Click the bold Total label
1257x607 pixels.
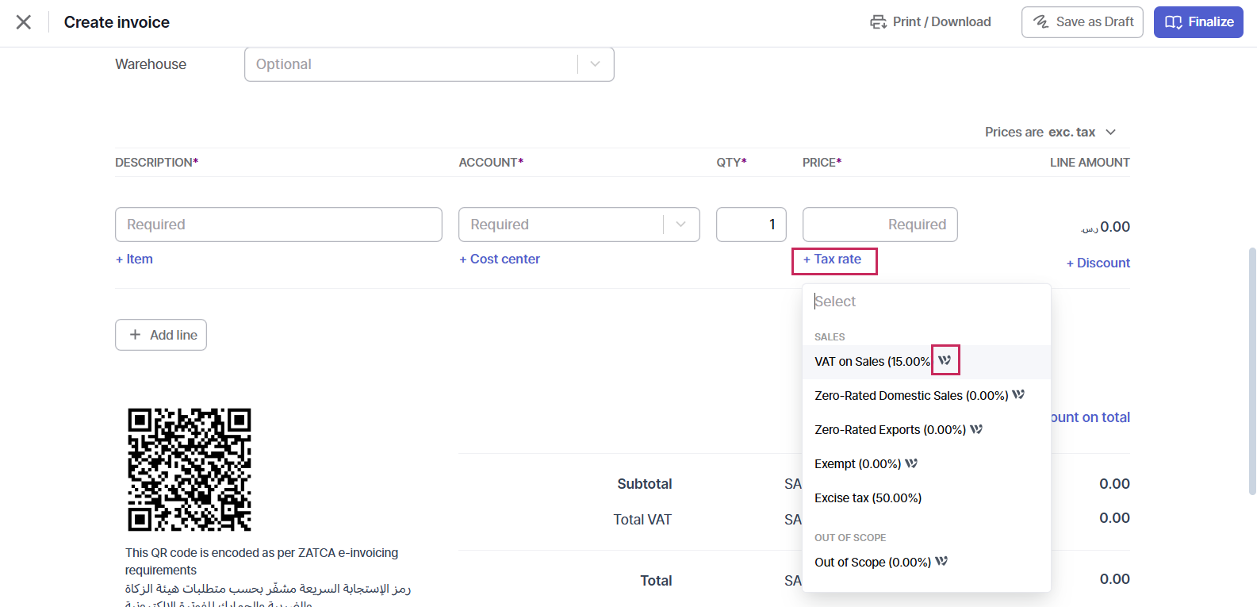656,581
